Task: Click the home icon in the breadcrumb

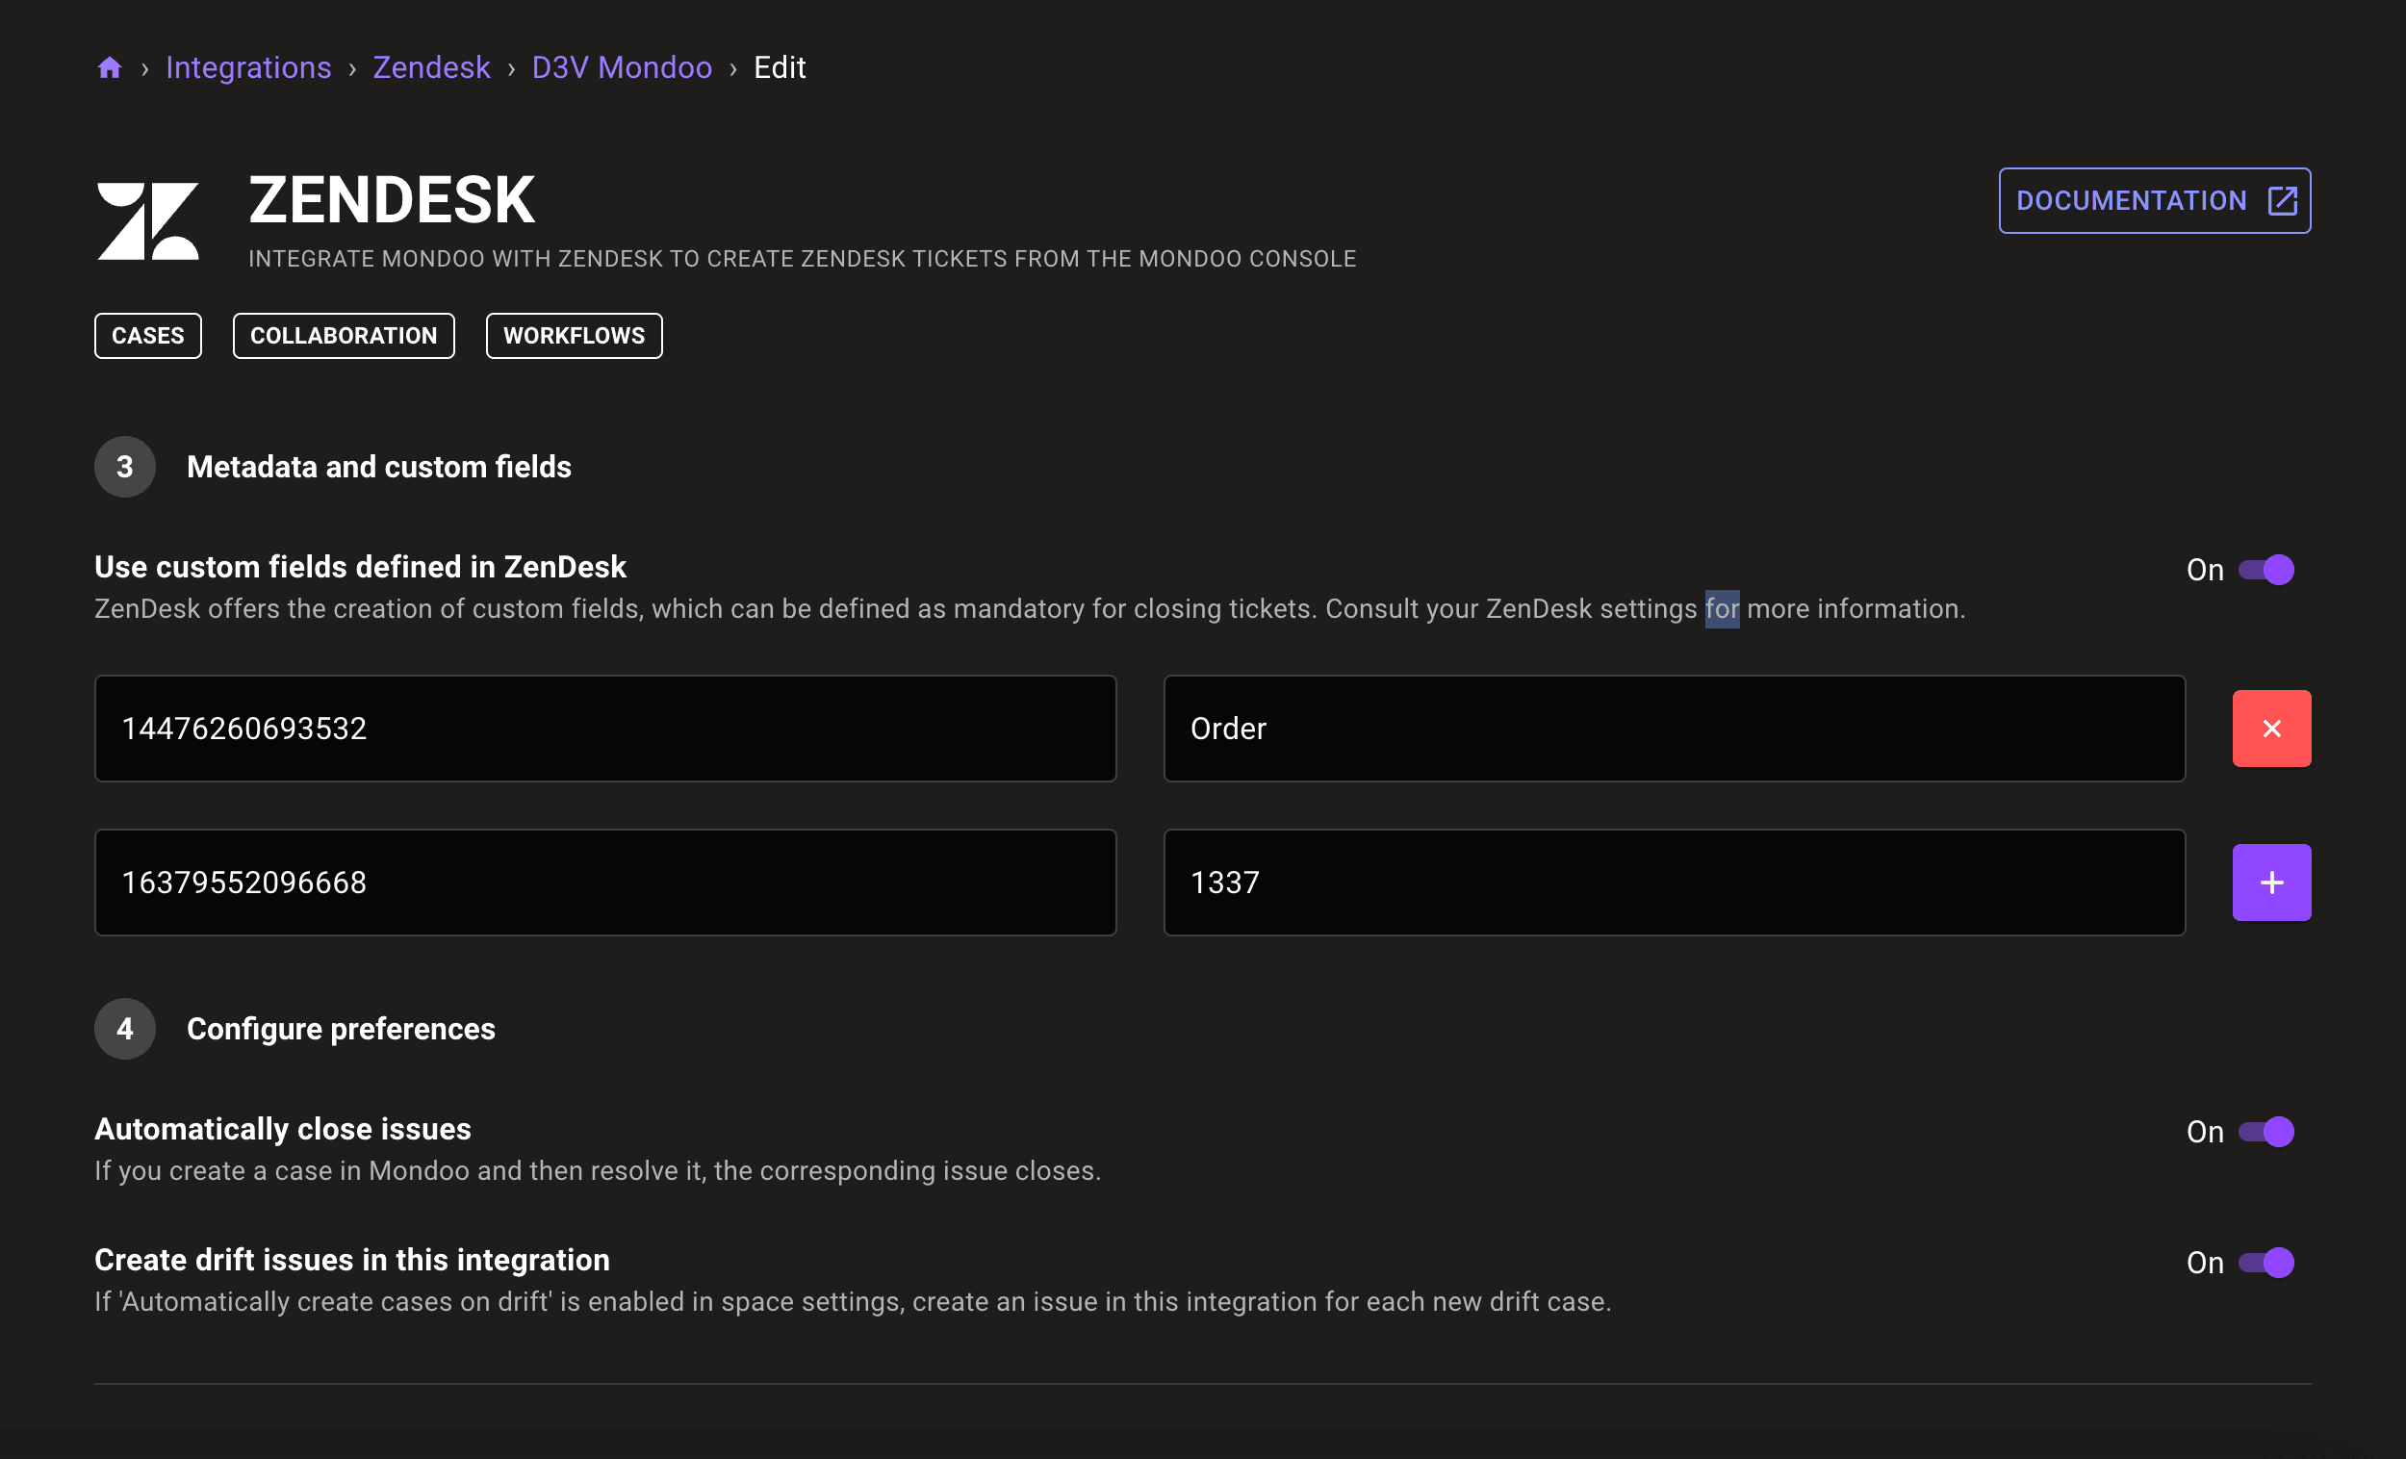Action: pyautogui.click(x=110, y=66)
